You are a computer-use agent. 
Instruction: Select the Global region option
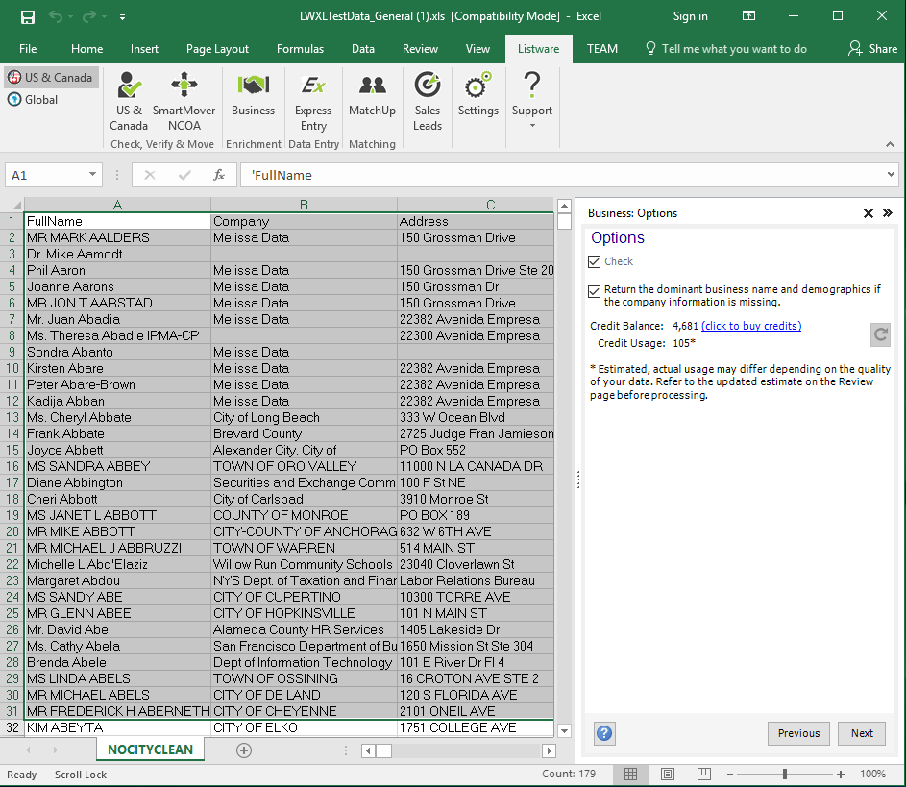(x=33, y=100)
